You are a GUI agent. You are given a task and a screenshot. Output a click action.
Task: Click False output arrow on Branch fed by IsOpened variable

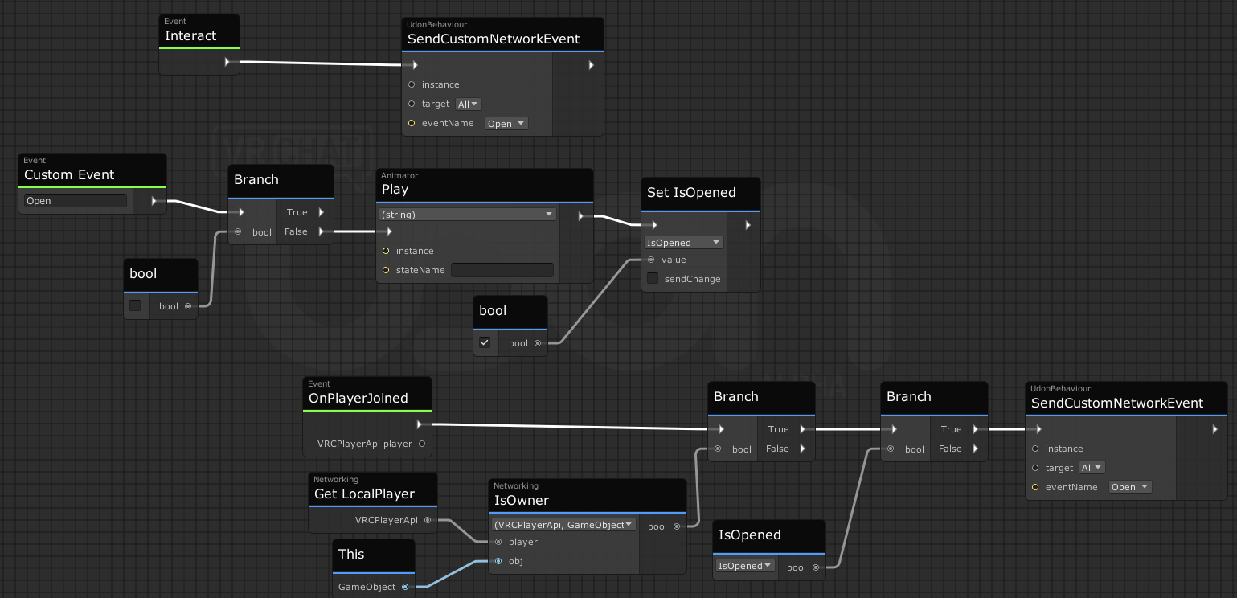(975, 448)
